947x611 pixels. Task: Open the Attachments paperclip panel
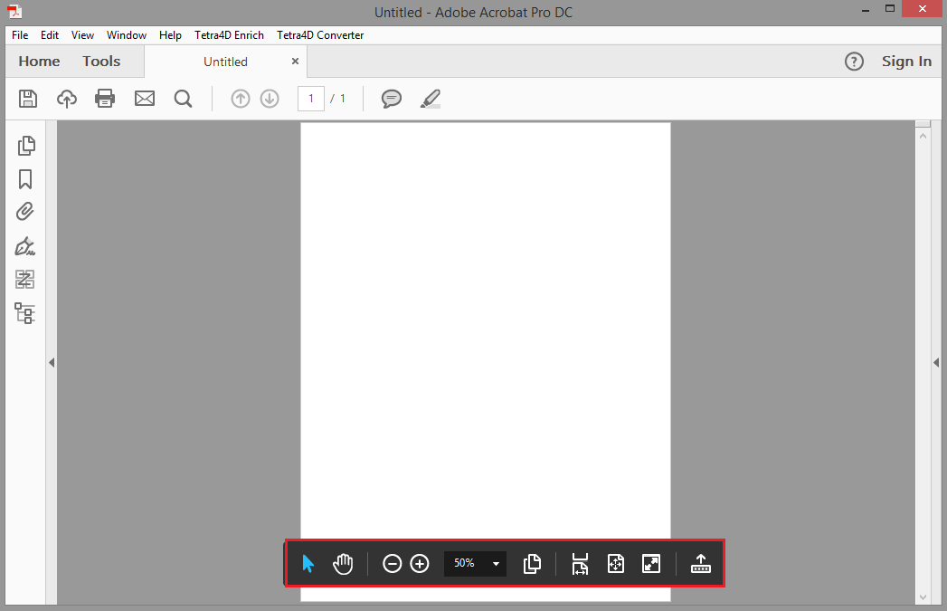[x=24, y=212]
